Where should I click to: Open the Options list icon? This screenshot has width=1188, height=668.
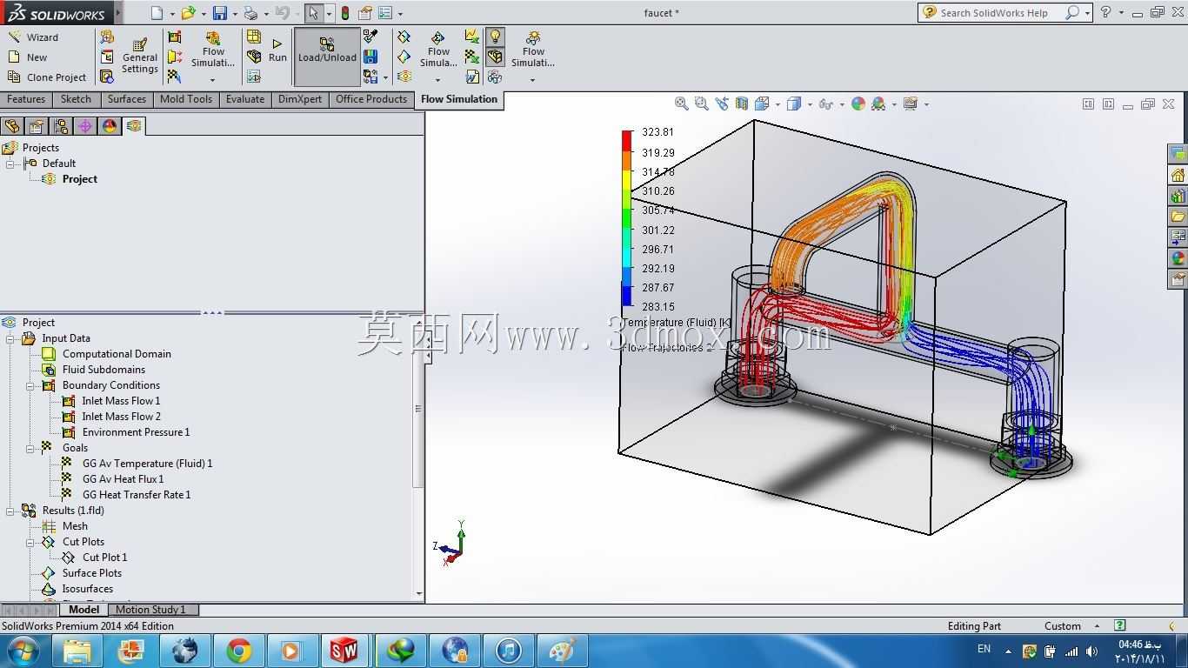point(385,13)
